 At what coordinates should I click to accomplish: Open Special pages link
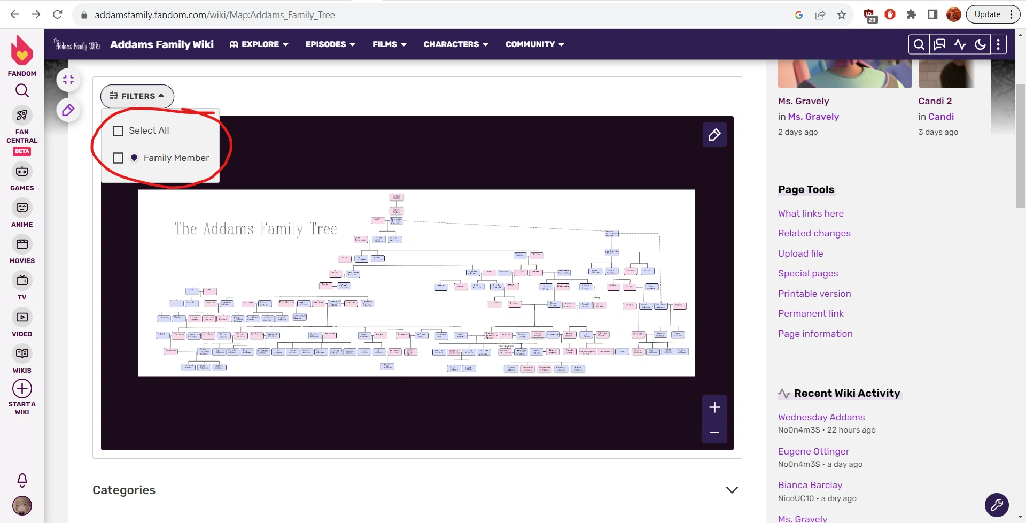[808, 273]
